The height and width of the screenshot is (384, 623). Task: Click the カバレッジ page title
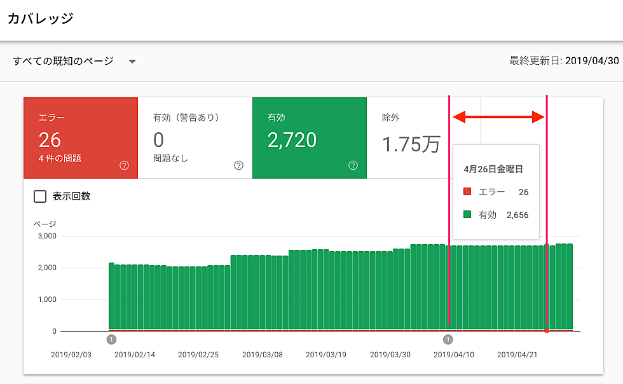(x=40, y=18)
